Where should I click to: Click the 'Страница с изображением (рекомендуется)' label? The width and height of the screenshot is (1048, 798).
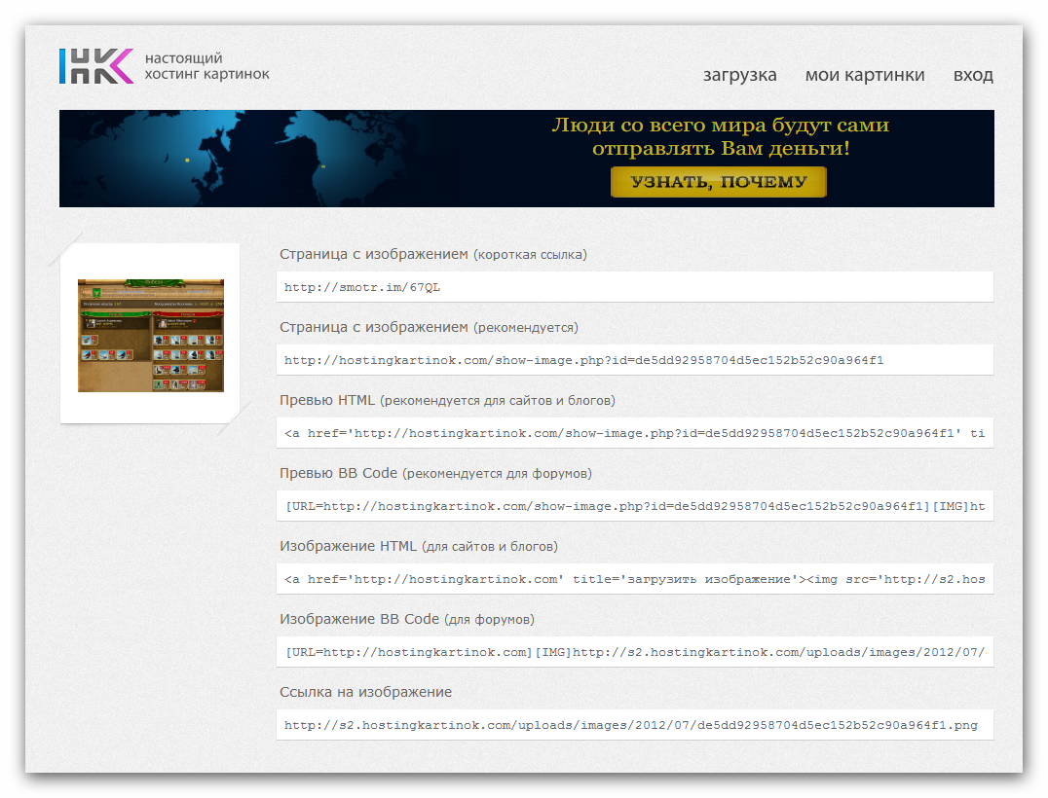pos(430,327)
